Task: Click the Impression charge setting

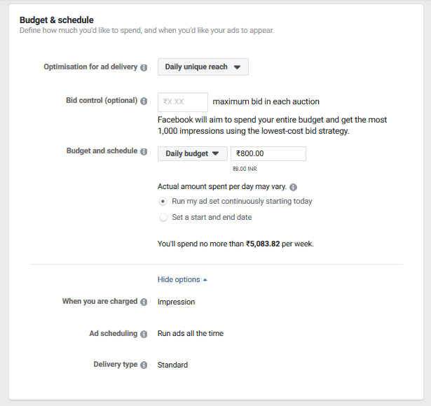Action: coord(176,302)
